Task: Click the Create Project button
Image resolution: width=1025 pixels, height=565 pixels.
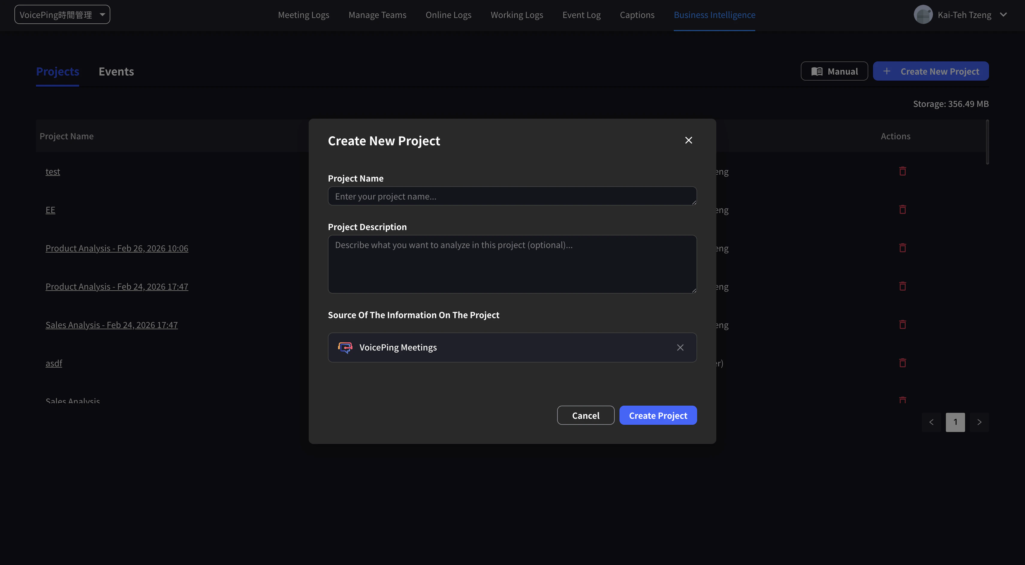Action: pos(658,416)
